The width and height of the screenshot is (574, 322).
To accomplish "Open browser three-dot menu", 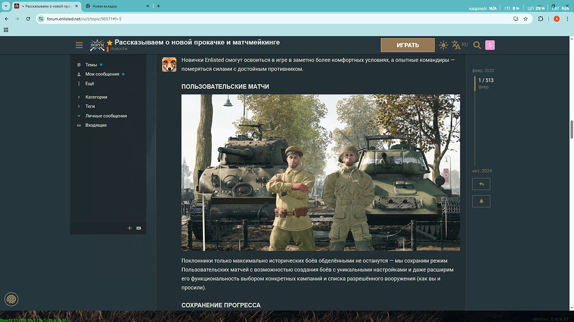I will [568, 19].
